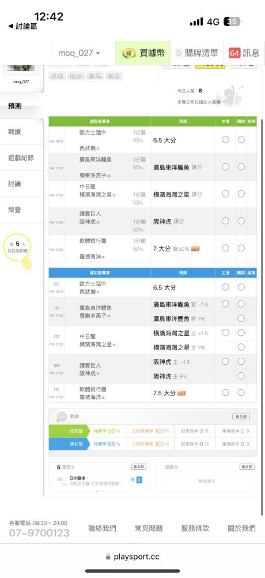Tap the 賽馬 sport tag
The height and width of the screenshot is (578, 265).
click(95, 77)
